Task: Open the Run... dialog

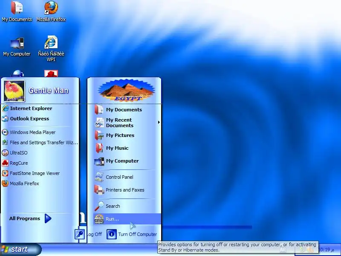Action: pos(127,219)
